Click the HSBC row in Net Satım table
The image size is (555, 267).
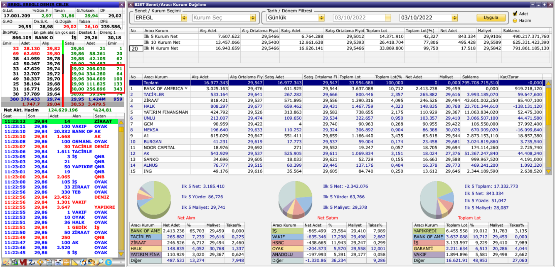[x=329, y=243]
